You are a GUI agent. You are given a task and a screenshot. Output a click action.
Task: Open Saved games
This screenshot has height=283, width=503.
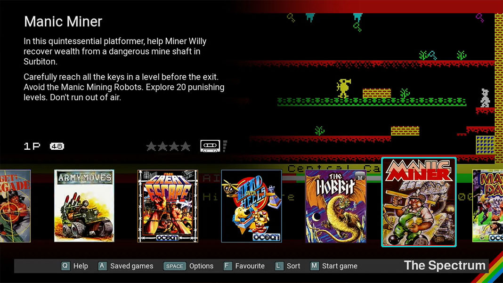click(x=132, y=266)
